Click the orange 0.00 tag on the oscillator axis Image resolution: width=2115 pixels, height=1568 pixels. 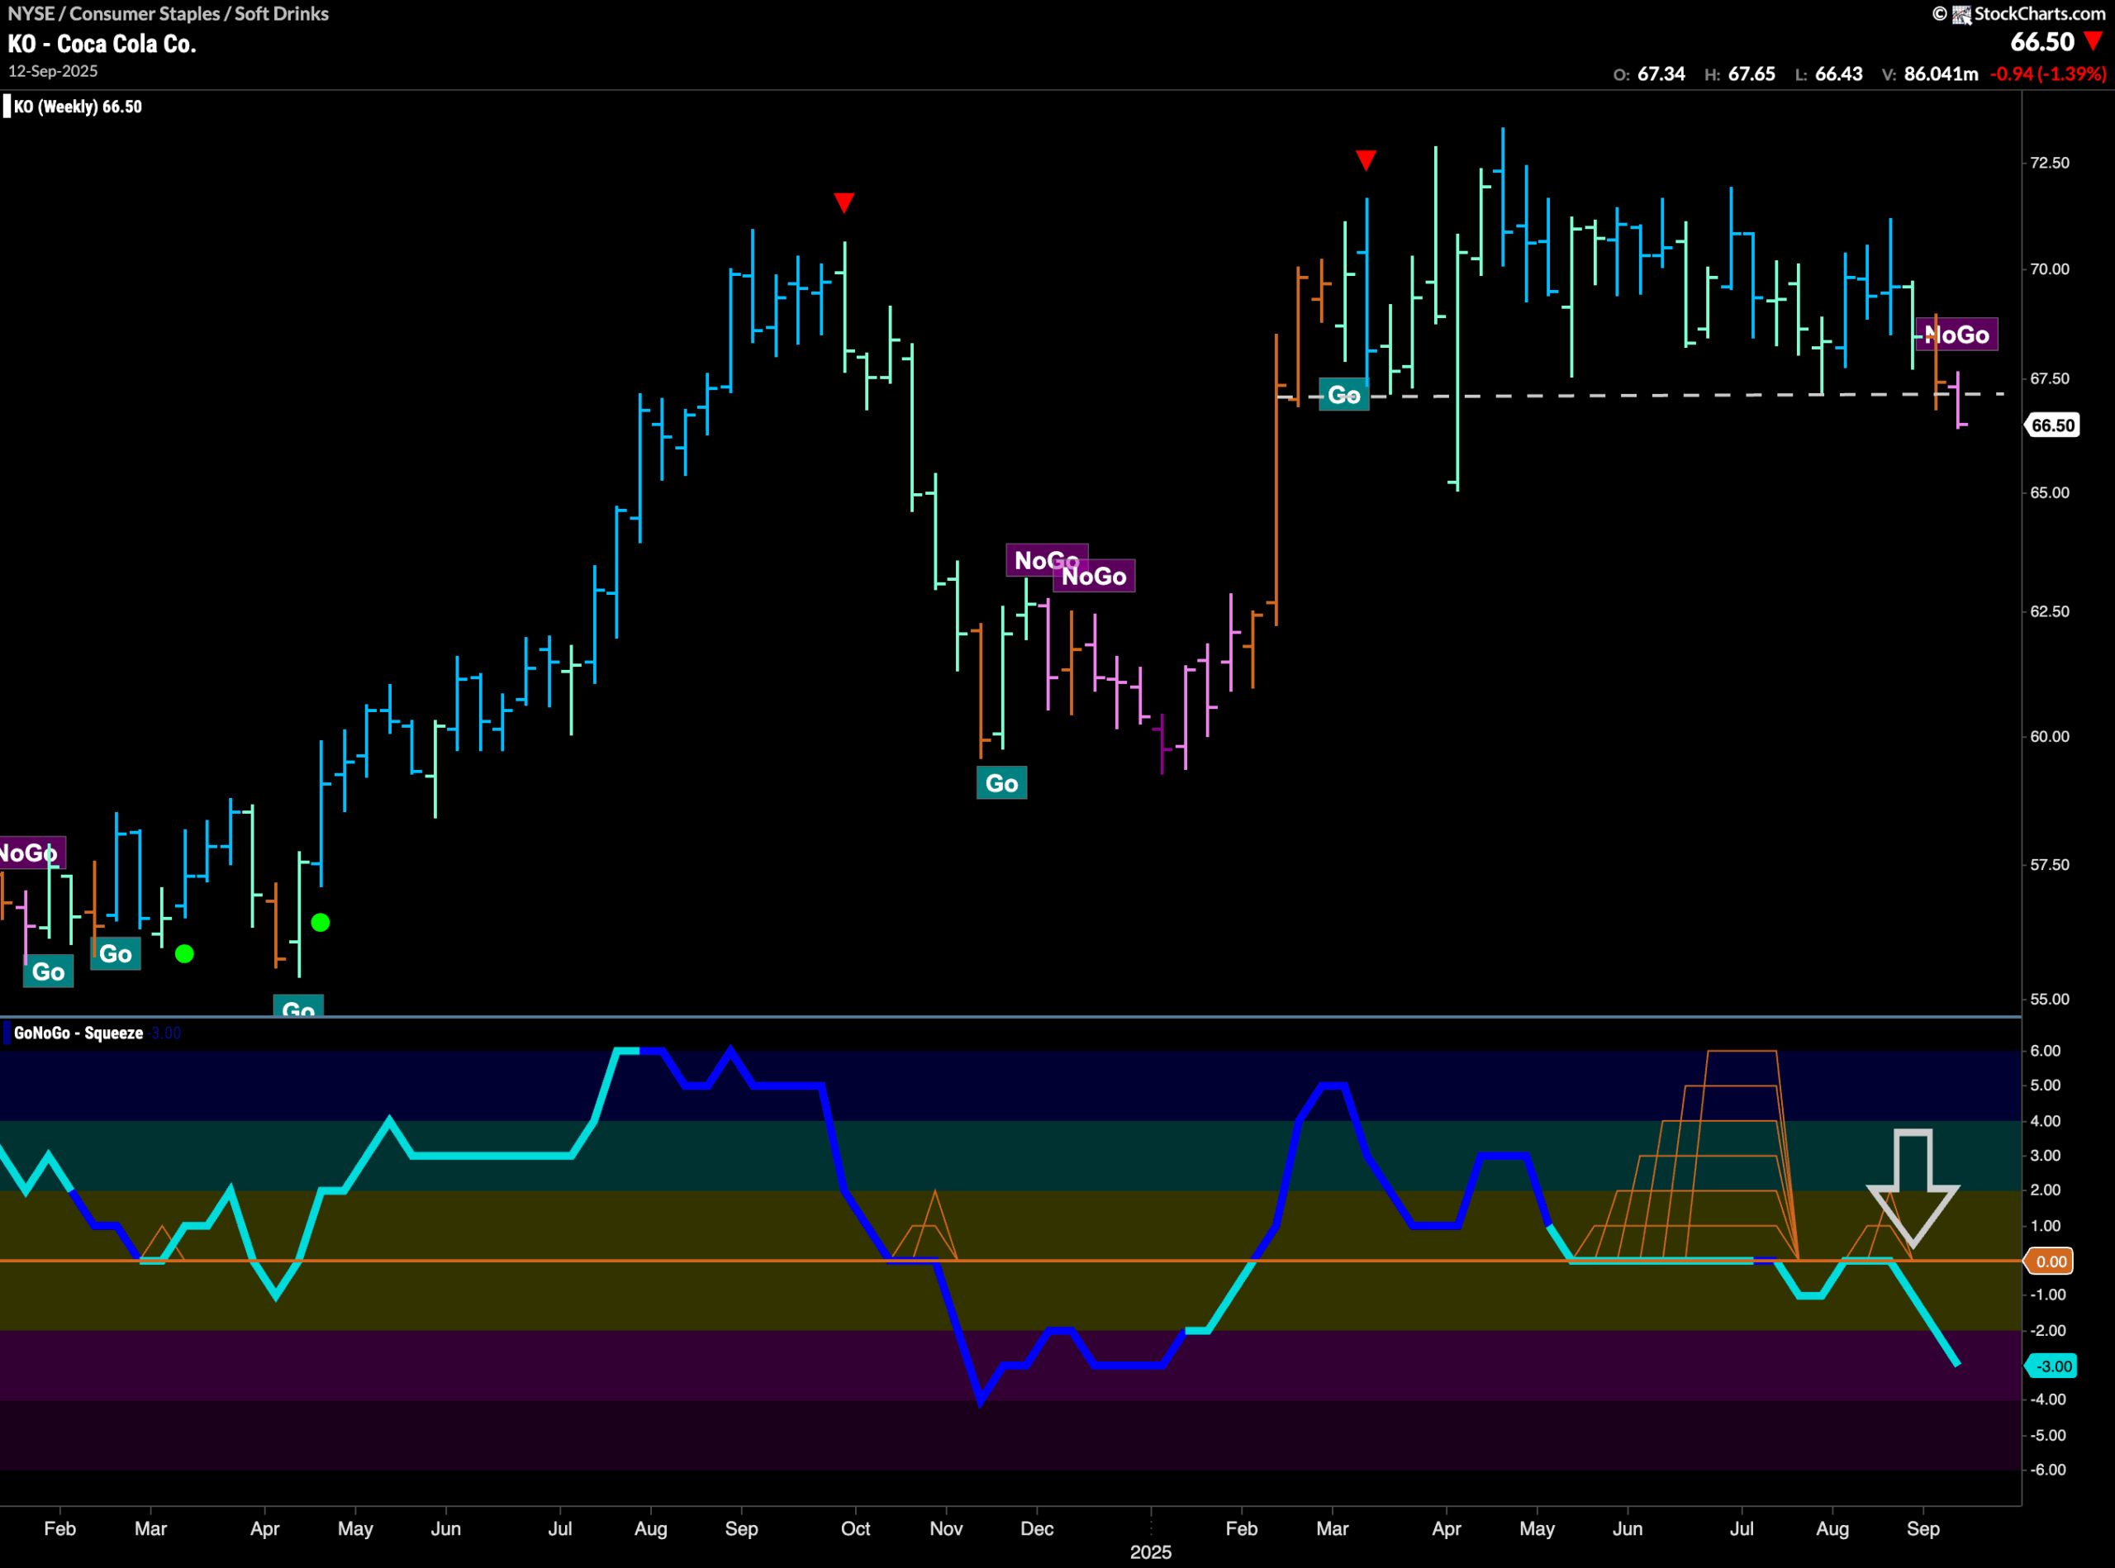(2051, 1262)
